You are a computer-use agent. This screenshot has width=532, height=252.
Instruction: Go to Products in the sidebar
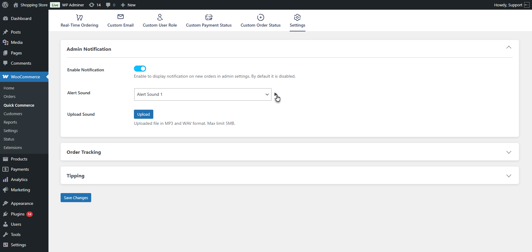point(19,159)
